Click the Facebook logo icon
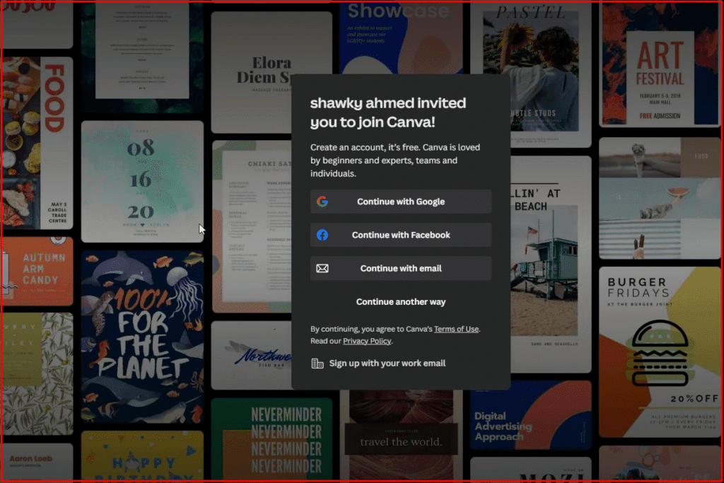 pyautogui.click(x=322, y=235)
